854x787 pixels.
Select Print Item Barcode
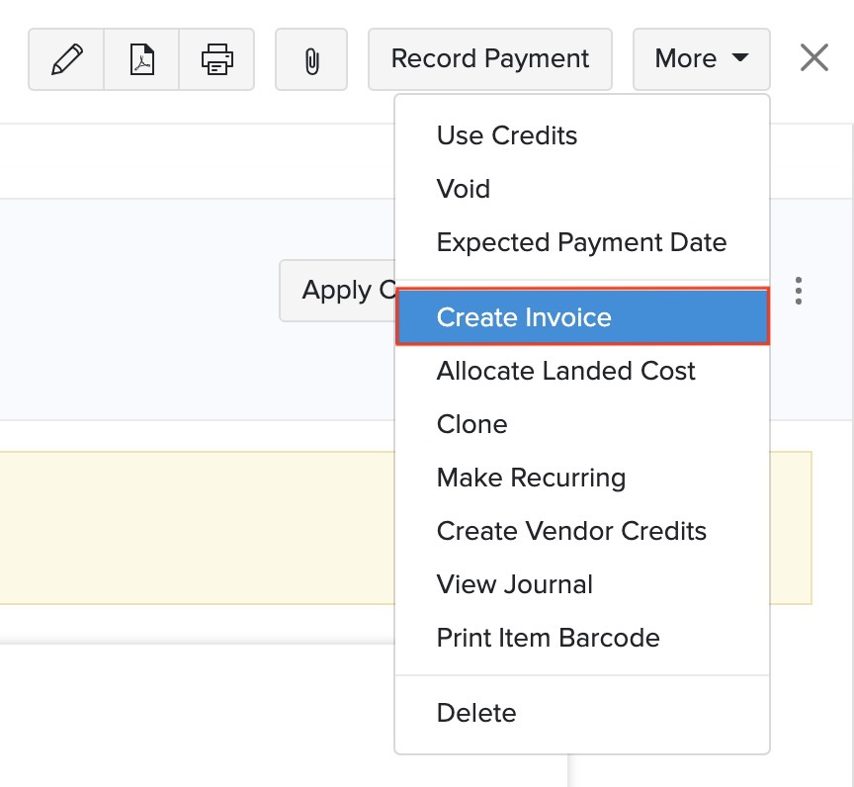[x=548, y=638]
